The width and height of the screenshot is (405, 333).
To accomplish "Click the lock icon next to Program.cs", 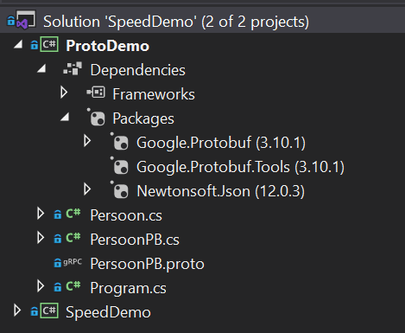I will pyautogui.click(x=58, y=287).
